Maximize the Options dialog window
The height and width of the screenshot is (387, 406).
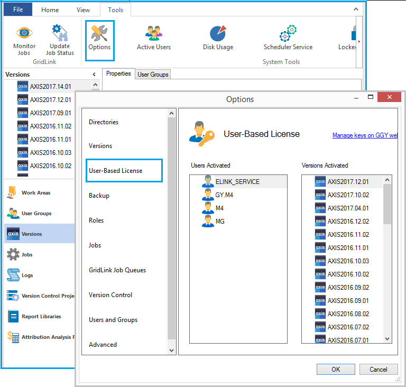click(371, 97)
